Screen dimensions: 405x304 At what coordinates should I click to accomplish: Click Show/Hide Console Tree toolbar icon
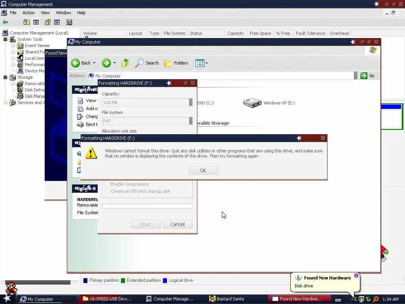[36, 22]
